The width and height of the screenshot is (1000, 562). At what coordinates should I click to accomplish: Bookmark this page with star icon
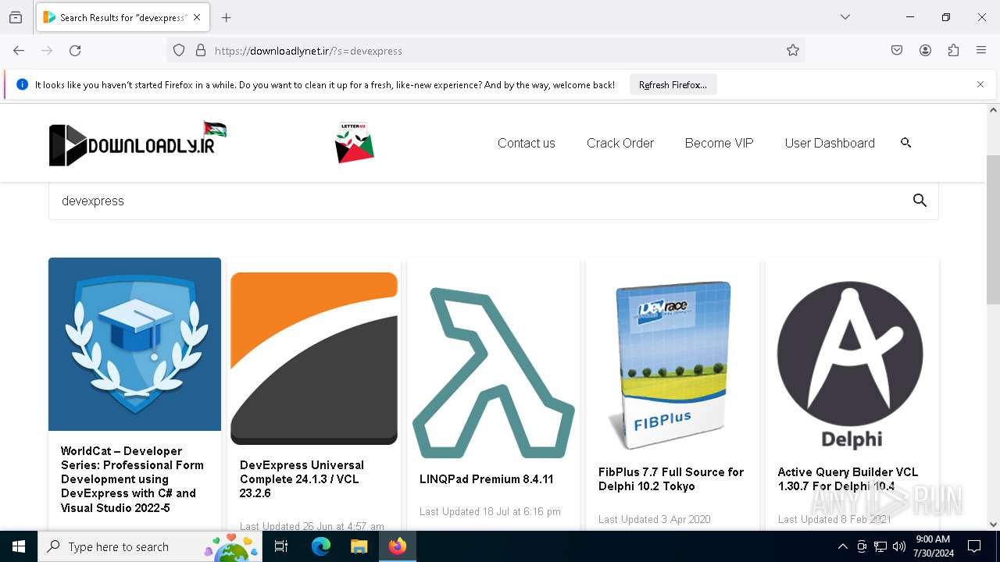click(x=793, y=51)
